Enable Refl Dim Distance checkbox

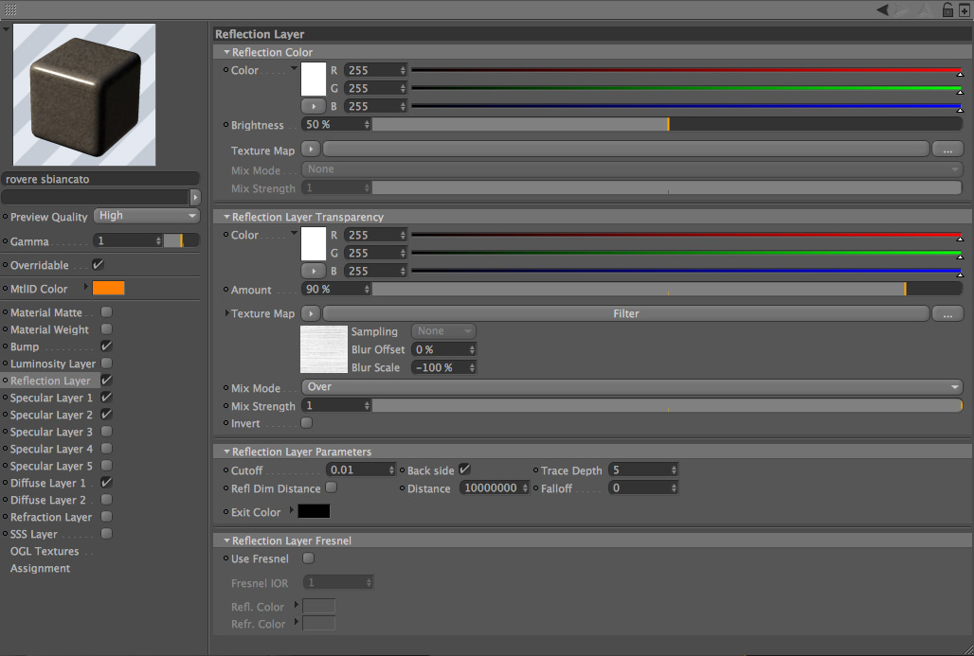[332, 488]
